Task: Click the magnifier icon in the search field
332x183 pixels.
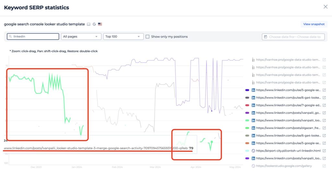Action: tap(10, 37)
